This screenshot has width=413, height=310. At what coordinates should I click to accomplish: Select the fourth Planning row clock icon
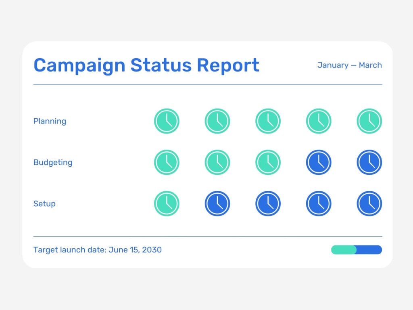319,121
